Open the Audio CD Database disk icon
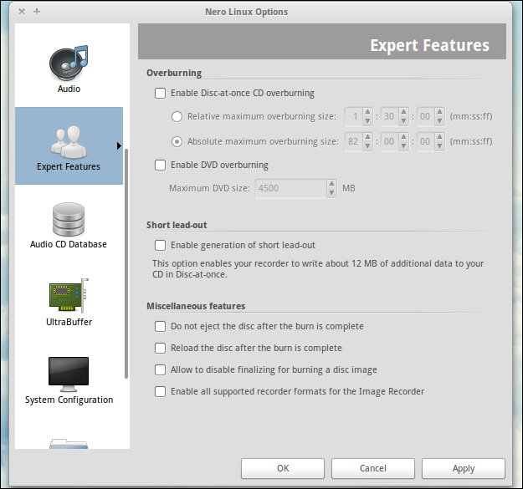The height and width of the screenshot is (489, 523). point(69,219)
